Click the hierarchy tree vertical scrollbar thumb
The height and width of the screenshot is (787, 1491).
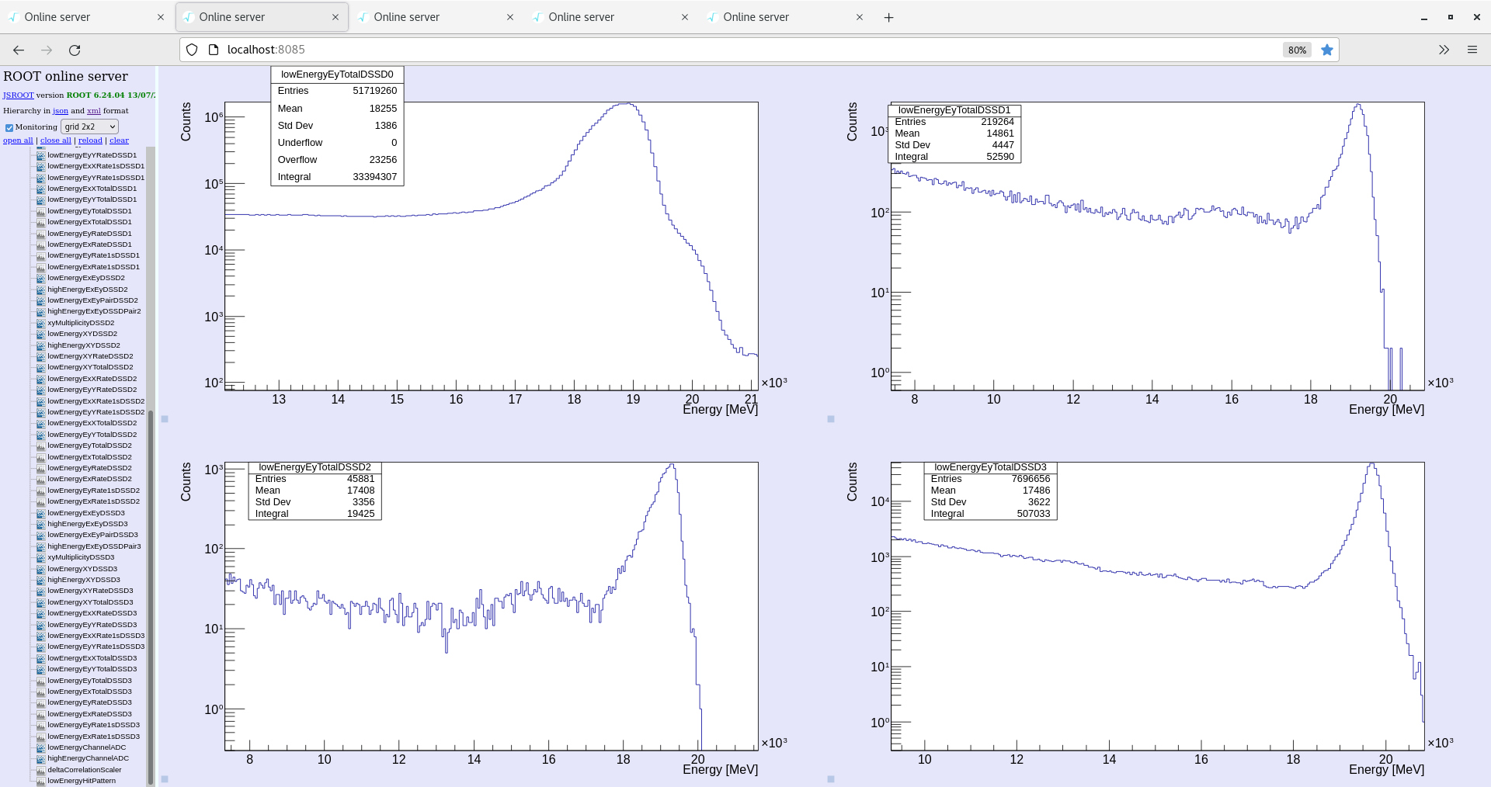click(x=151, y=598)
